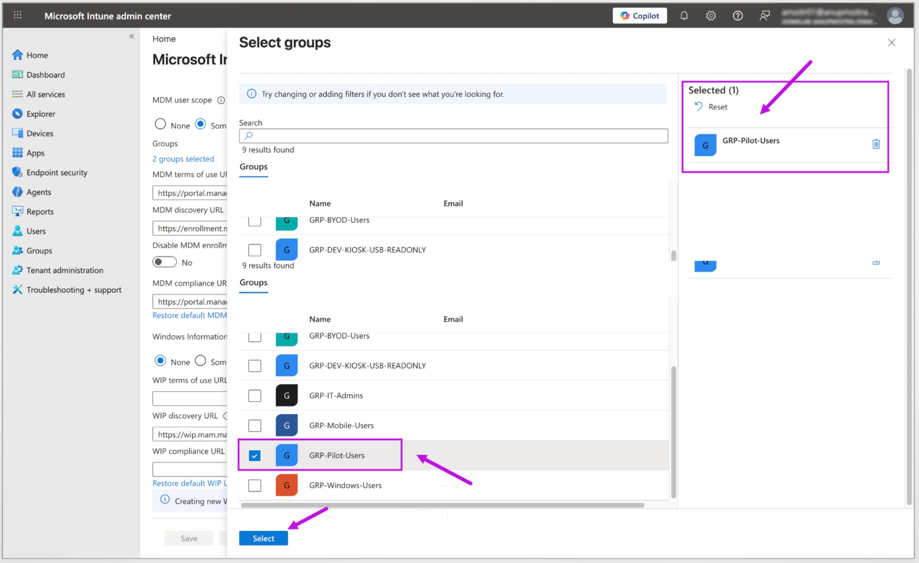Click the filter tip info icon
The width and height of the screenshot is (919, 563).
[x=251, y=94]
